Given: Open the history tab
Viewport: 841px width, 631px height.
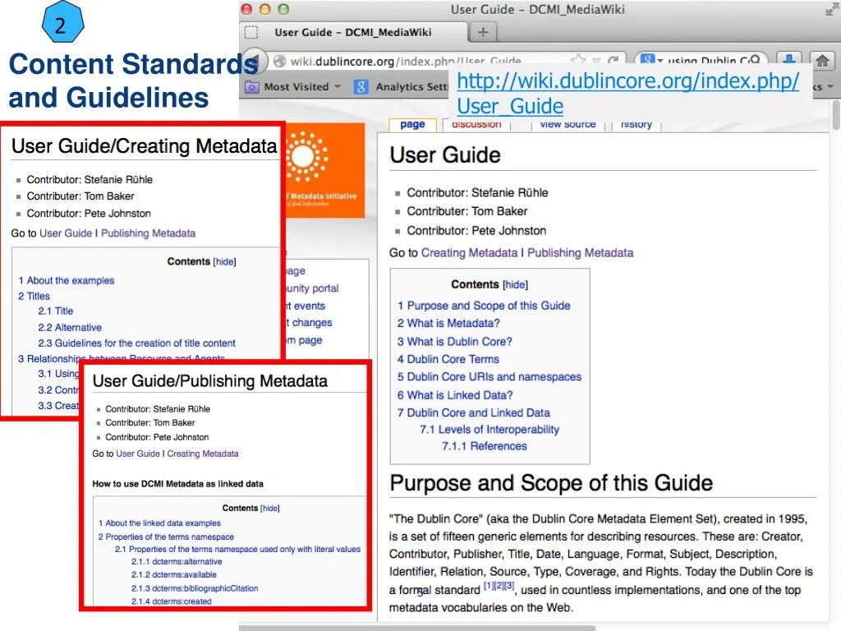Looking at the screenshot, I should [636, 125].
